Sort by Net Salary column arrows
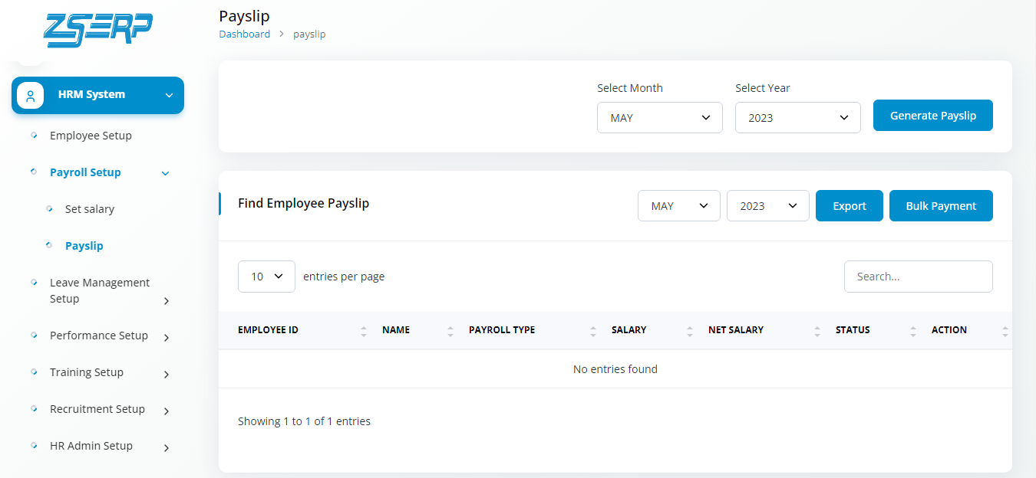Viewport: 1036px width, 478px height. (x=817, y=331)
